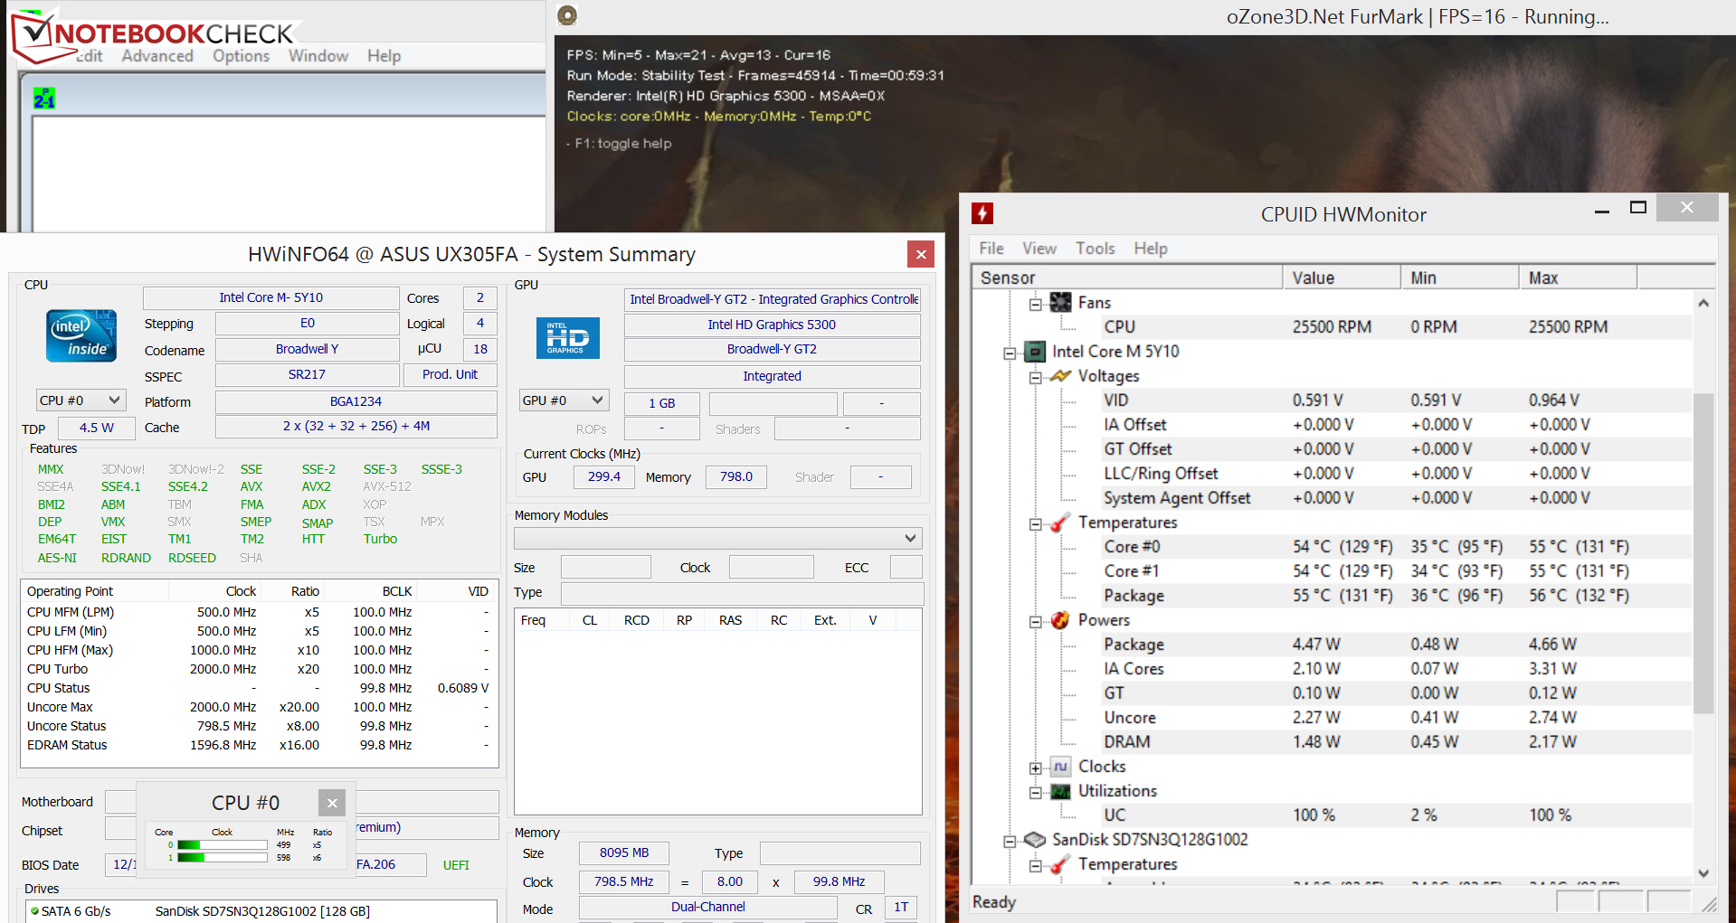Click the memory size 8095 MB field
The image size is (1736, 923).
pyautogui.click(x=624, y=852)
